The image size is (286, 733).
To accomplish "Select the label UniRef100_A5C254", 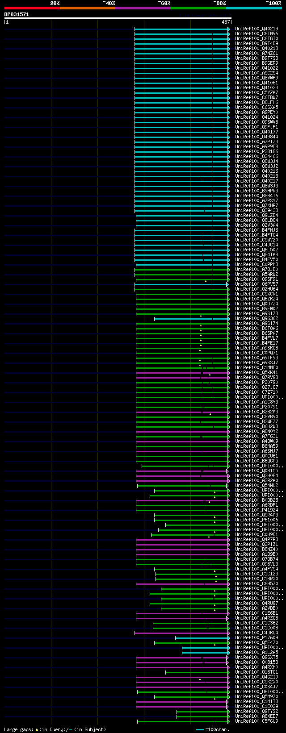I will tap(257, 73).
